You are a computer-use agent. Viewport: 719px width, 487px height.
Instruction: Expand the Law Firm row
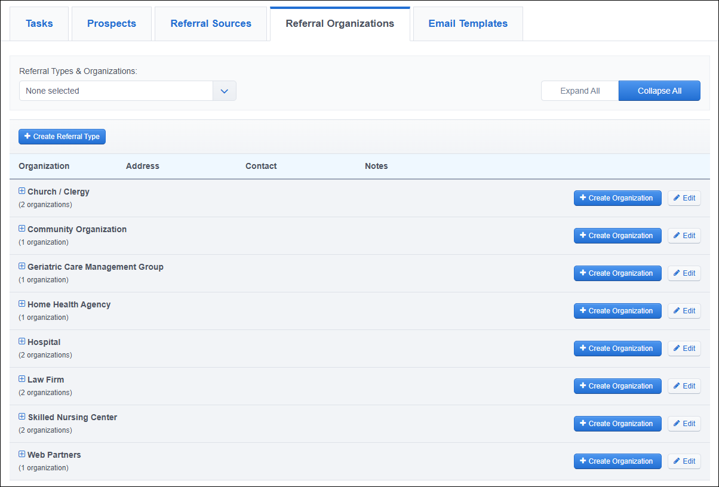[22, 379]
